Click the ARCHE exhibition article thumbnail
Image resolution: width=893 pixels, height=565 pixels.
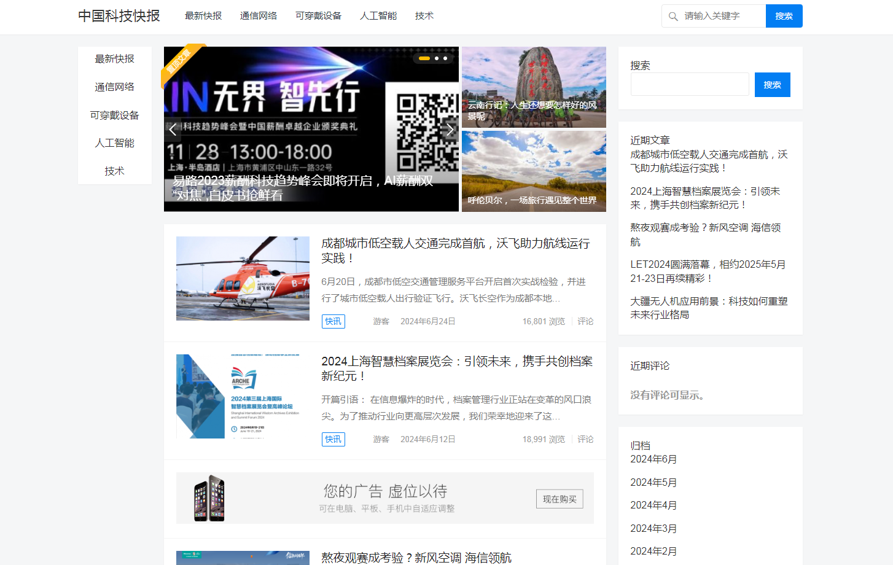tap(243, 396)
